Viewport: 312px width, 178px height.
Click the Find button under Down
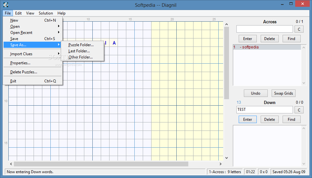point(292,120)
